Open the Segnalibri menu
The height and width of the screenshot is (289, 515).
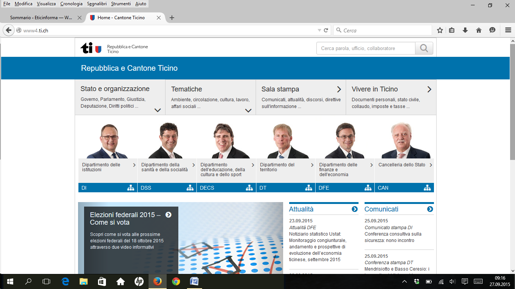[97, 4]
